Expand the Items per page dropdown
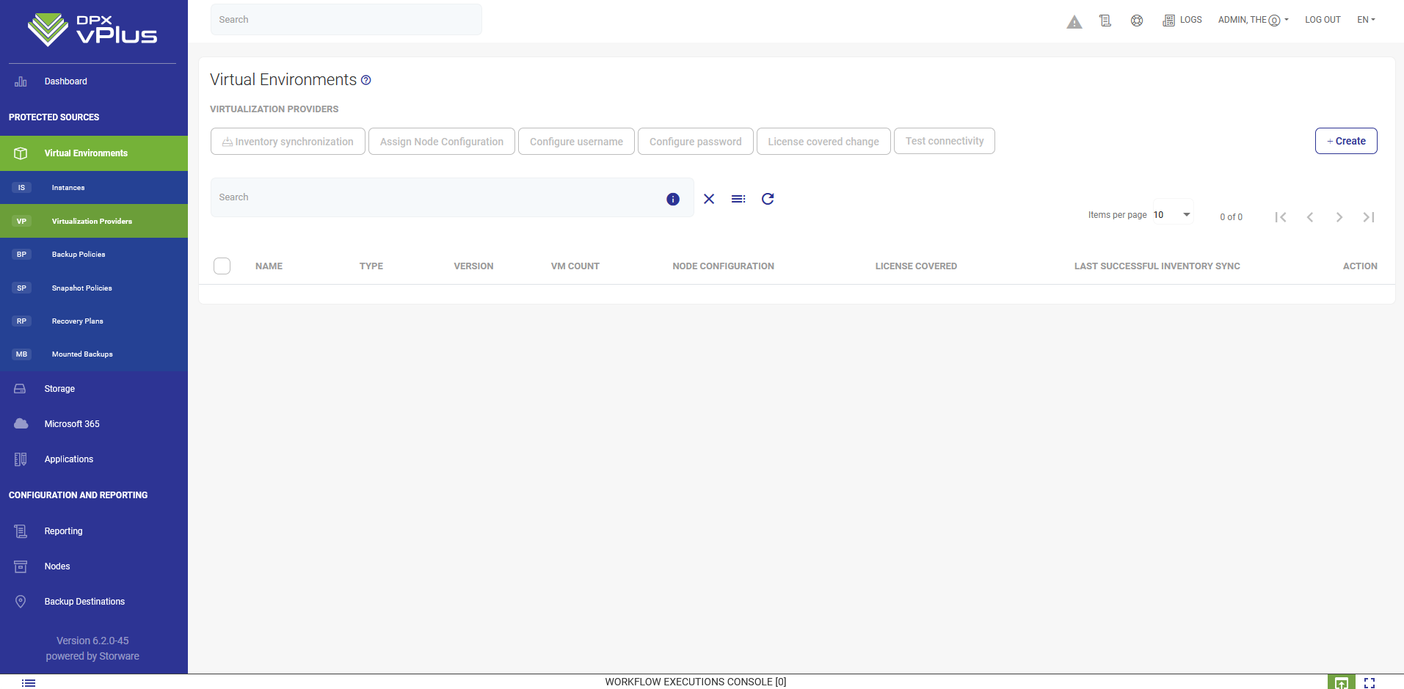 (x=1173, y=215)
